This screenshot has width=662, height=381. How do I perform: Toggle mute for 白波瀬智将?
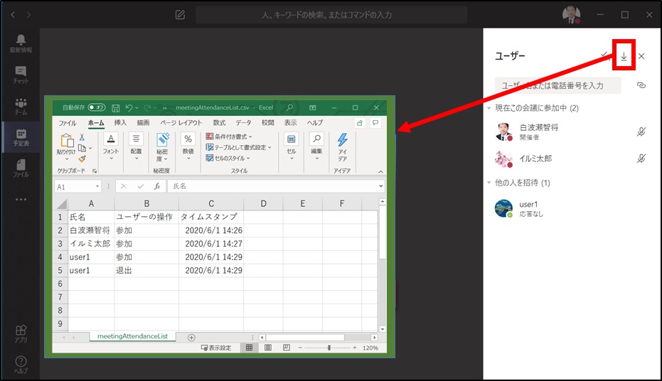point(641,132)
